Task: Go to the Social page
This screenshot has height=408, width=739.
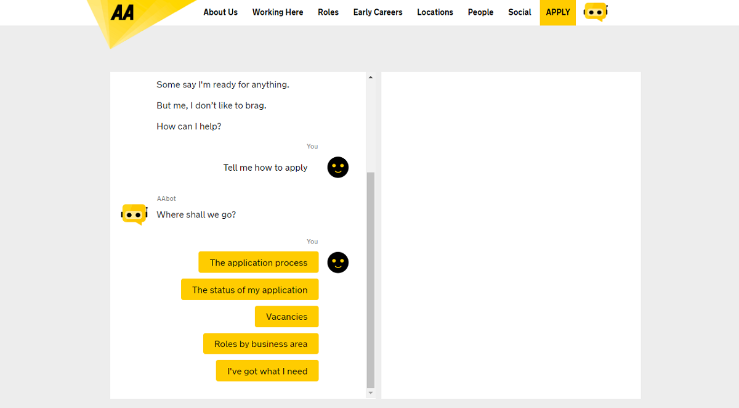Action: [x=520, y=12]
